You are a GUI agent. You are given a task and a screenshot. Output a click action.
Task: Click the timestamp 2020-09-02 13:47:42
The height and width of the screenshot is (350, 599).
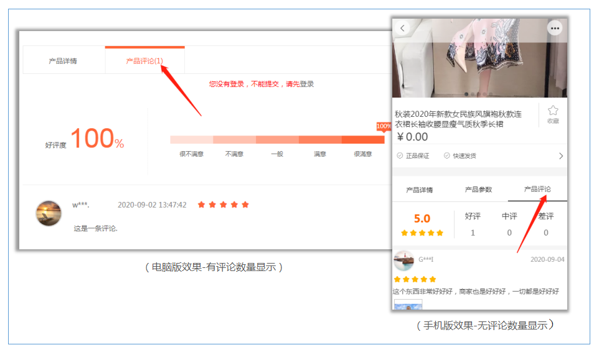coord(152,205)
